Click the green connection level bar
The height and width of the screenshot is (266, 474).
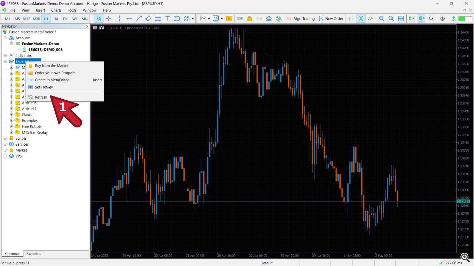(465, 19)
